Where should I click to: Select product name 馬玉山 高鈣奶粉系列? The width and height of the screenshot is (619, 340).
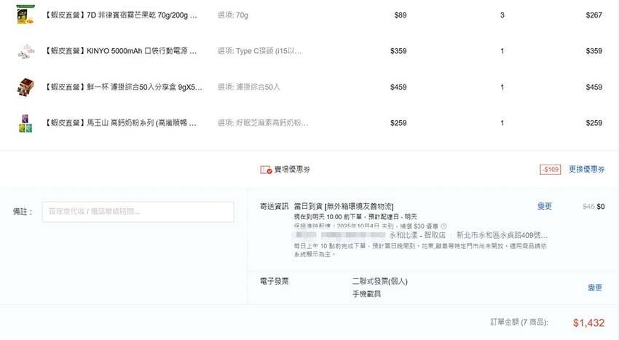[x=121, y=123]
